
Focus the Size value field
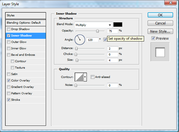click(112, 60)
